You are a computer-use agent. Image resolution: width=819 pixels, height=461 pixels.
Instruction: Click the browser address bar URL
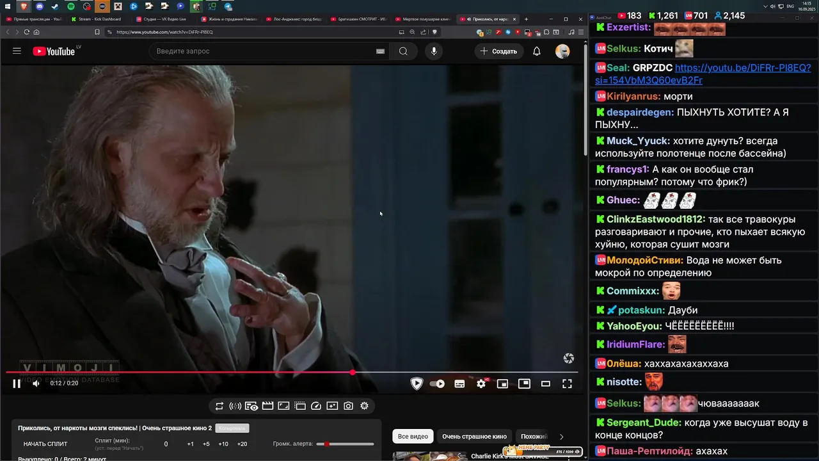click(x=164, y=32)
